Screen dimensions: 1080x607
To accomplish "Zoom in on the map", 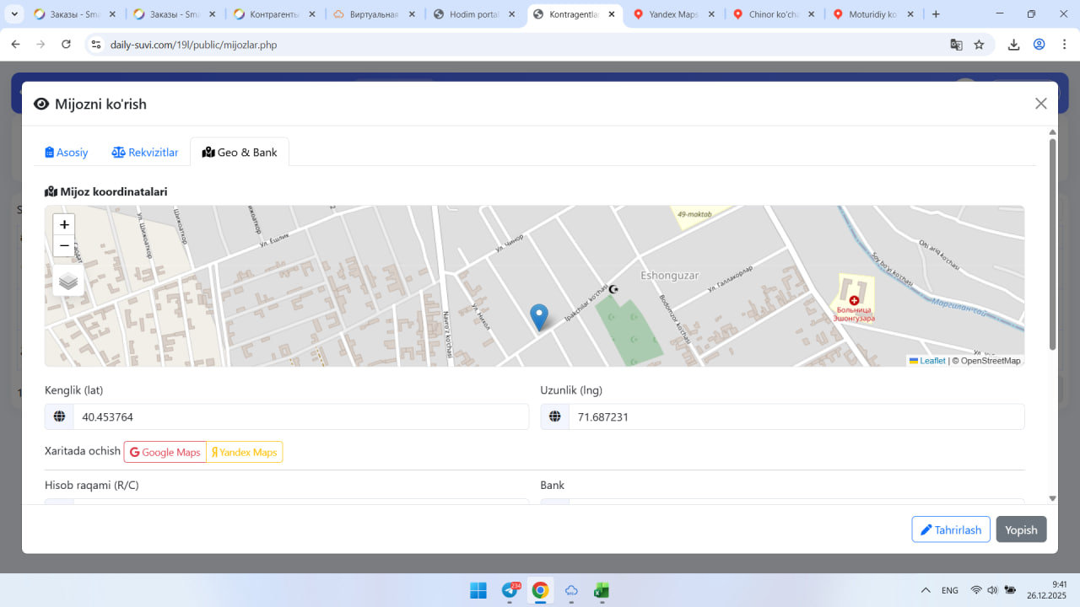I will (x=64, y=225).
